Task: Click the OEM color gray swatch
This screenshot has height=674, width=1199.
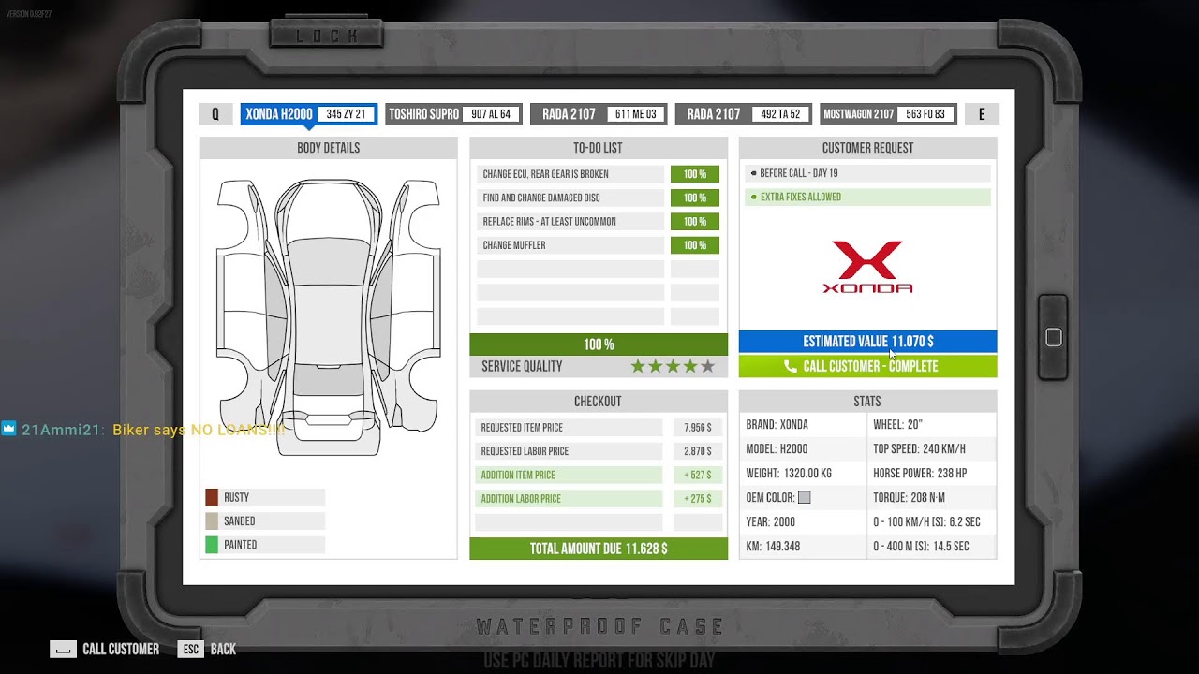Action: tap(804, 497)
